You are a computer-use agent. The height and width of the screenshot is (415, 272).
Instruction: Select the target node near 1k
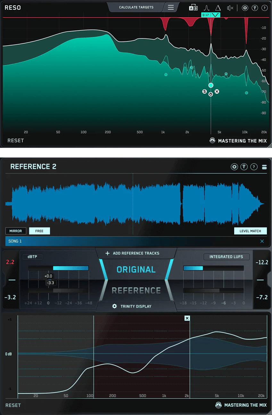(166, 75)
